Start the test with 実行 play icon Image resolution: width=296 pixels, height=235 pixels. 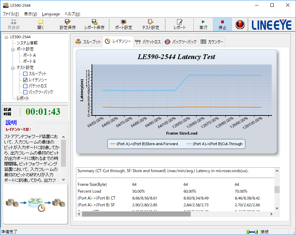pos(203,25)
